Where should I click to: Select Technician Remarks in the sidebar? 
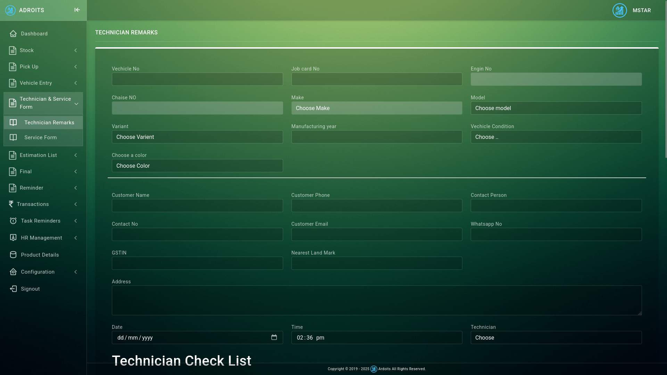(x=49, y=123)
